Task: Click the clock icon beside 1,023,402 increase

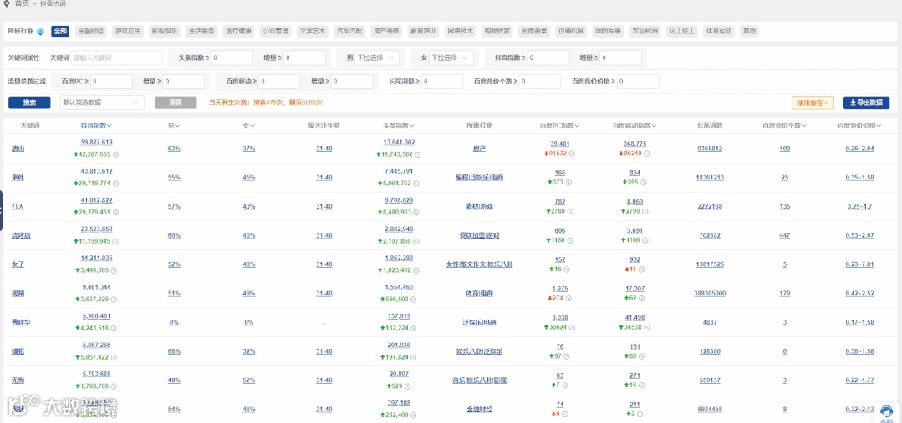Action: pos(418,270)
